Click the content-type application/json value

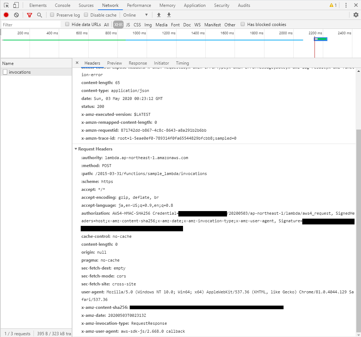[x=130, y=91]
